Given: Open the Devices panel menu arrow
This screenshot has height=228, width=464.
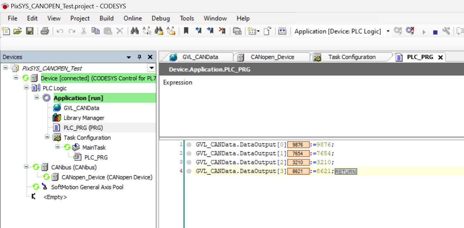Looking at the screenshot, I should pyautogui.click(x=129, y=57).
